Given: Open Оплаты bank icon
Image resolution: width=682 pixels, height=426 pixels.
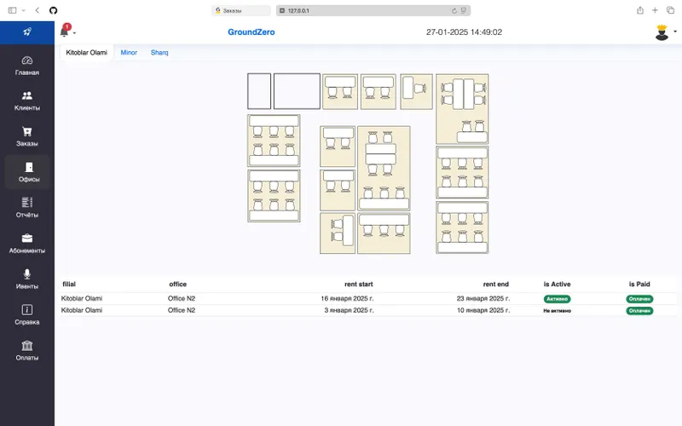Looking at the screenshot, I should tap(27, 345).
